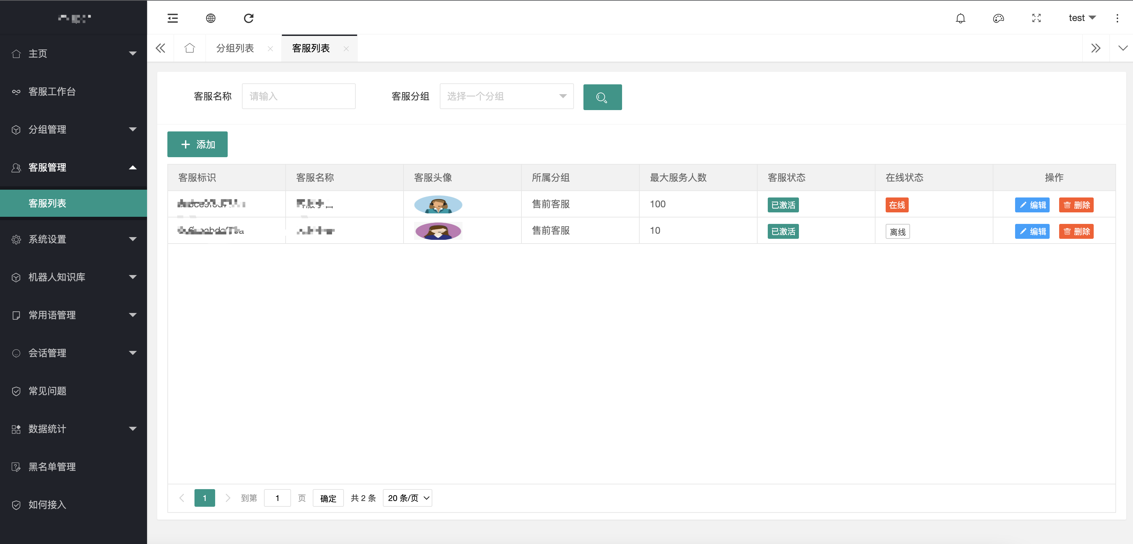Collapse the sidebar with the menu fold icon
Image resolution: width=1133 pixels, height=544 pixels.
click(x=172, y=18)
